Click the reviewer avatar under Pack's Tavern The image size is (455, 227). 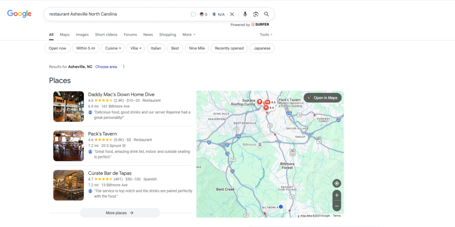pyautogui.click(x=90, y=151)
